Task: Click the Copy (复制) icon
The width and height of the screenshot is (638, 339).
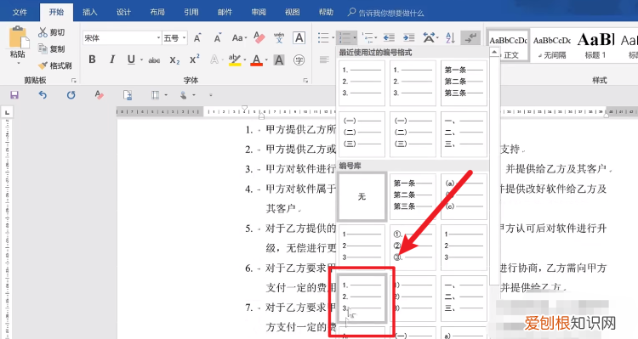Action: click(x=43, y=48)
